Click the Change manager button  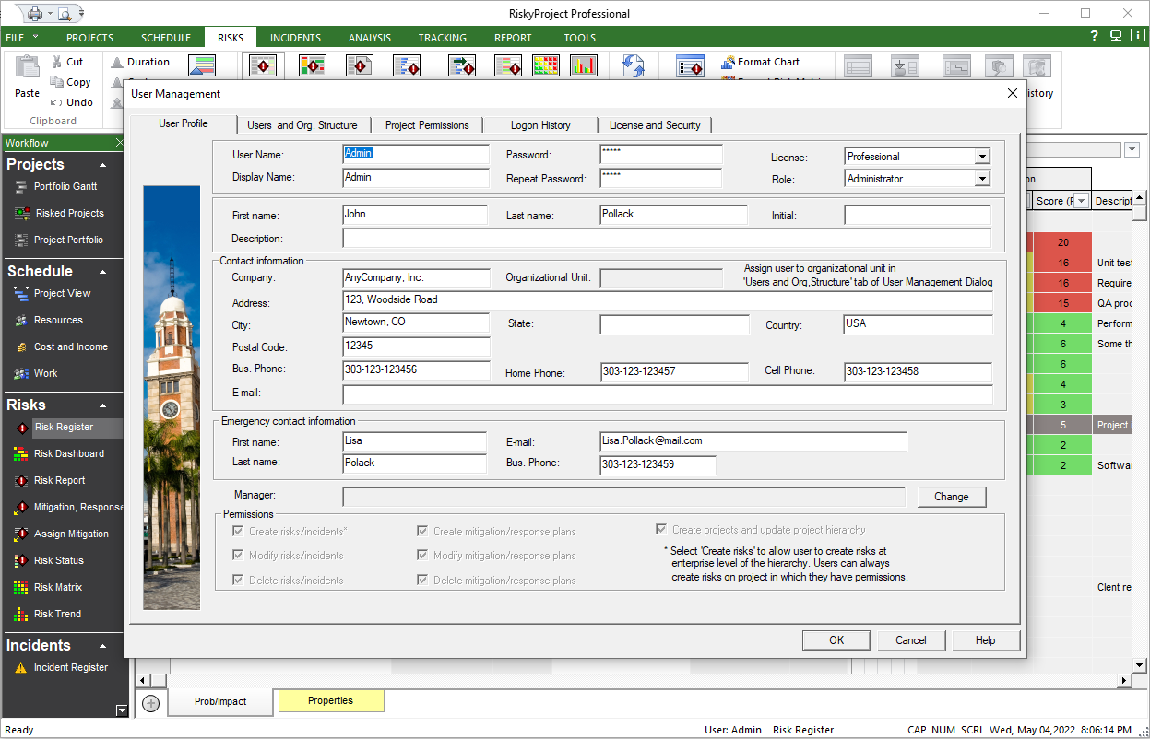click(951, 497)
